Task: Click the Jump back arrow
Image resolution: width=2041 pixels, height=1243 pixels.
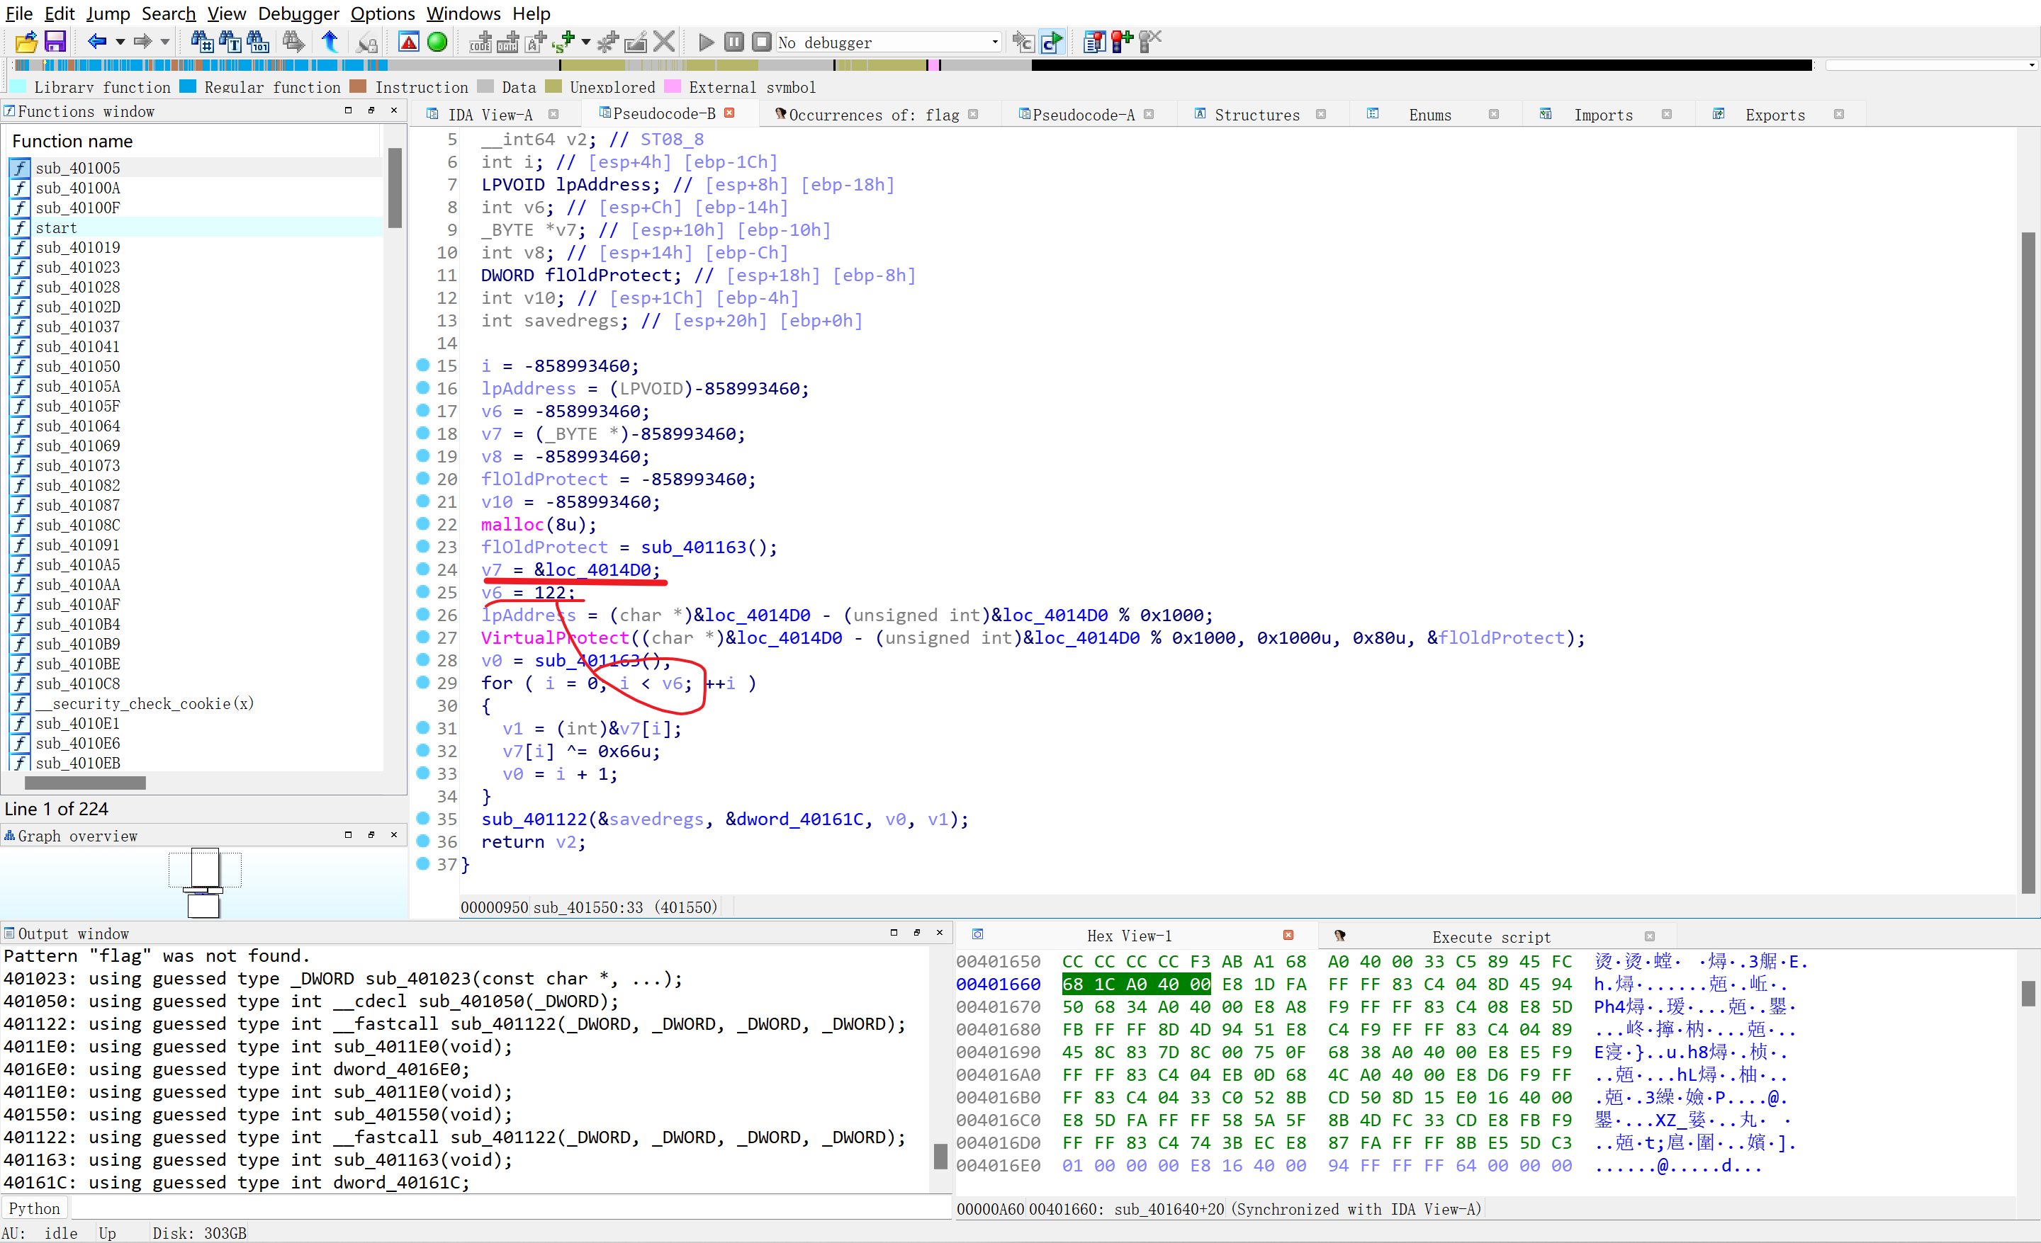Action: 97,41
